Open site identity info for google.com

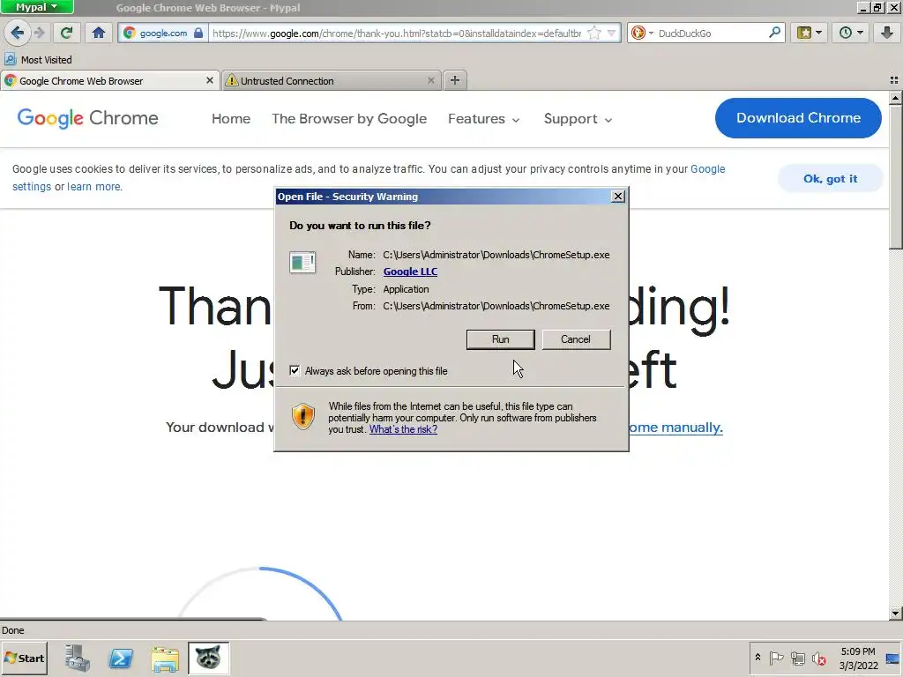[x=163, y=33]
